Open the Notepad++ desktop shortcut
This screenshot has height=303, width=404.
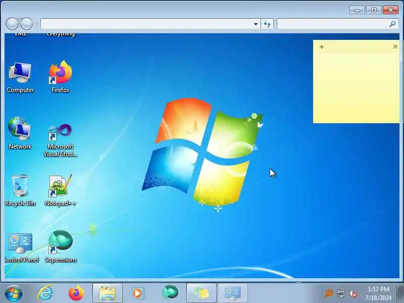[61, 190]
